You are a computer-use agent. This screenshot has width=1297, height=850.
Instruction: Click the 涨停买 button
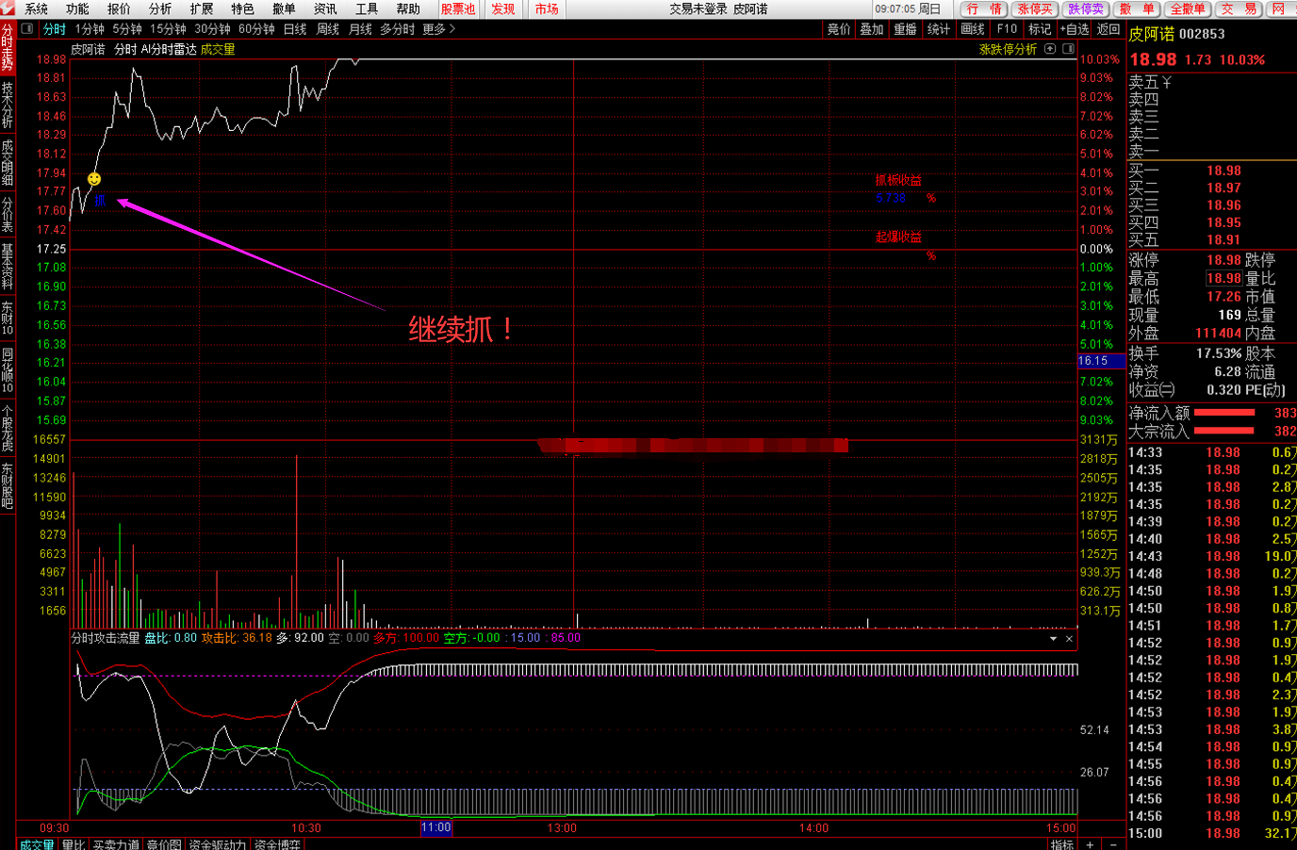coord(1035,8)
